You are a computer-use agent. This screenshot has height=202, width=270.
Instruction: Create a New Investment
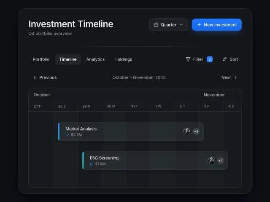[x=217, y=25]
